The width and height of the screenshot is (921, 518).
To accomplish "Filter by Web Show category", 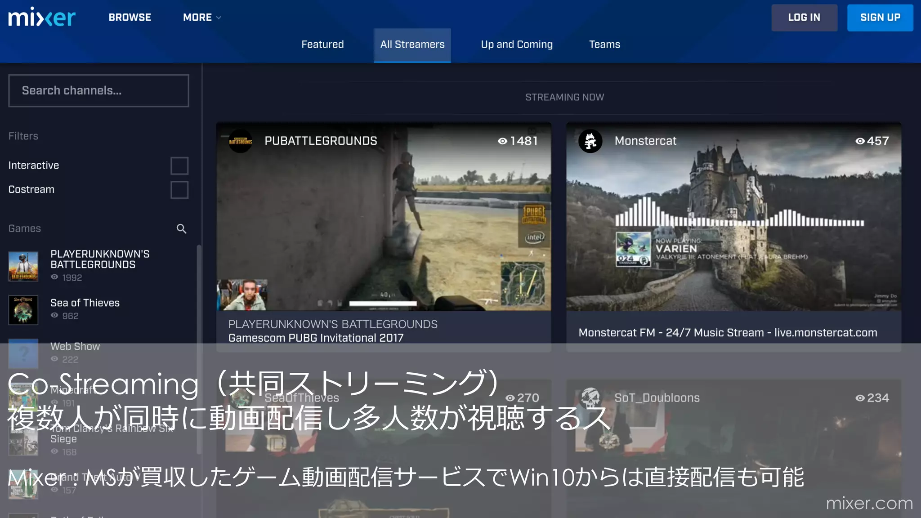I will click(x=75, y=346).
